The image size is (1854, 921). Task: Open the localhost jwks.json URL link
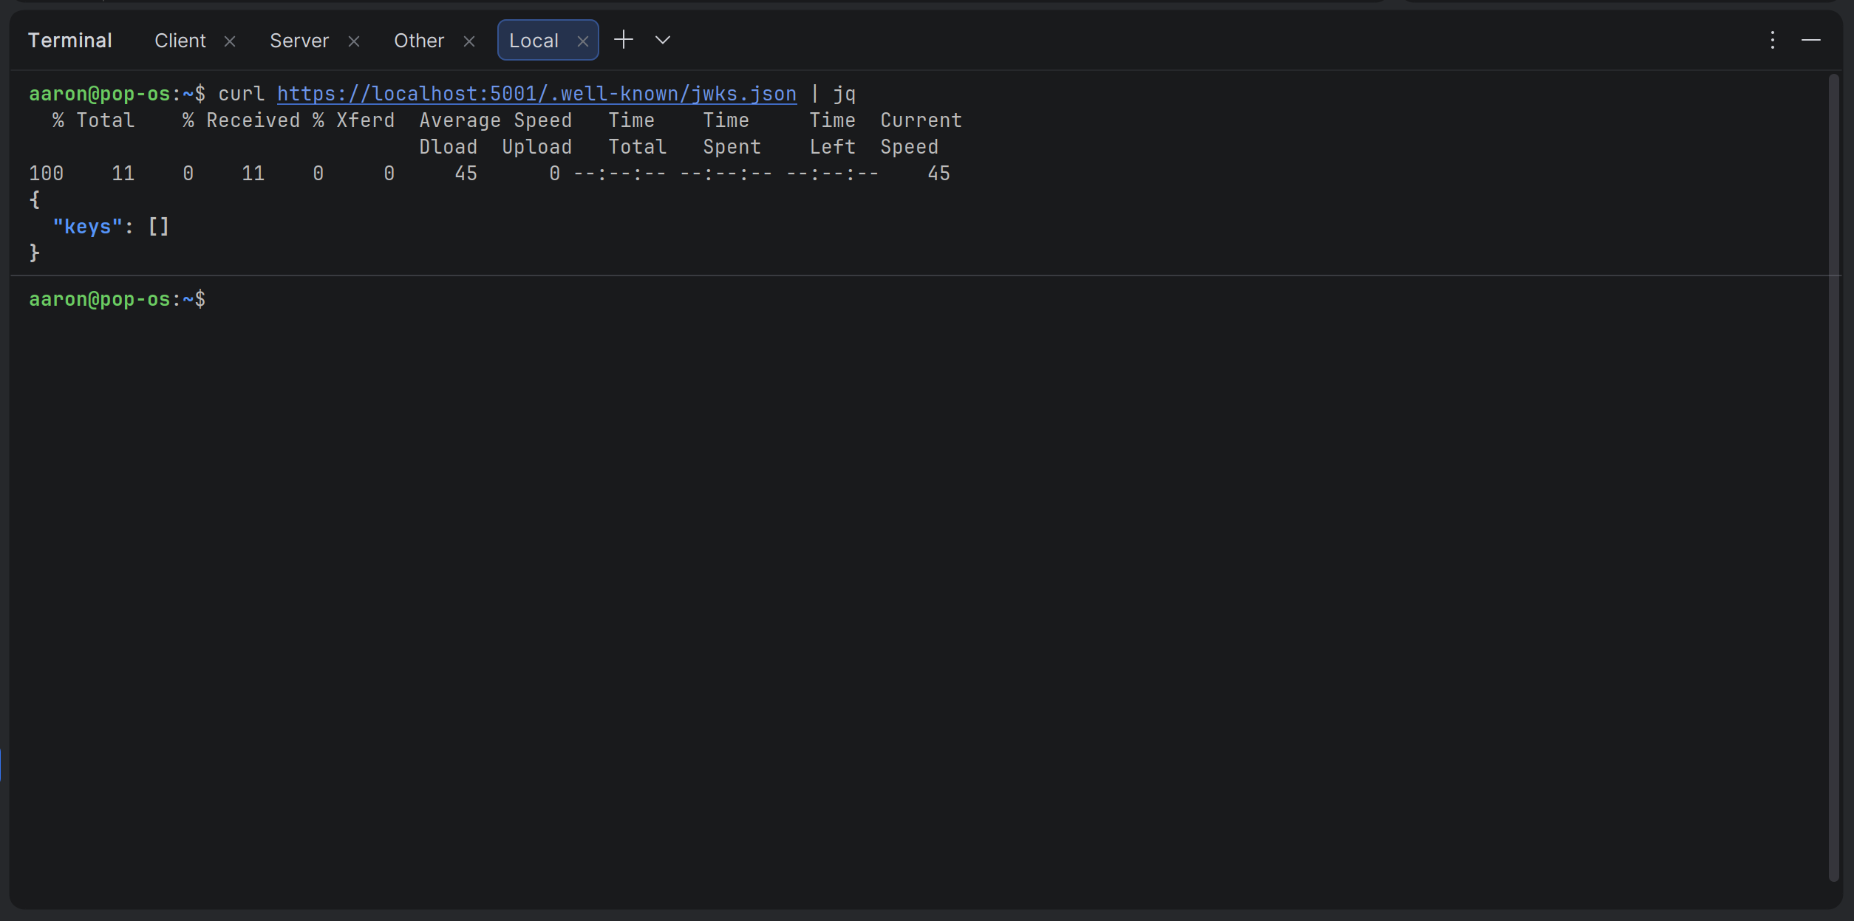click(536, 94)
